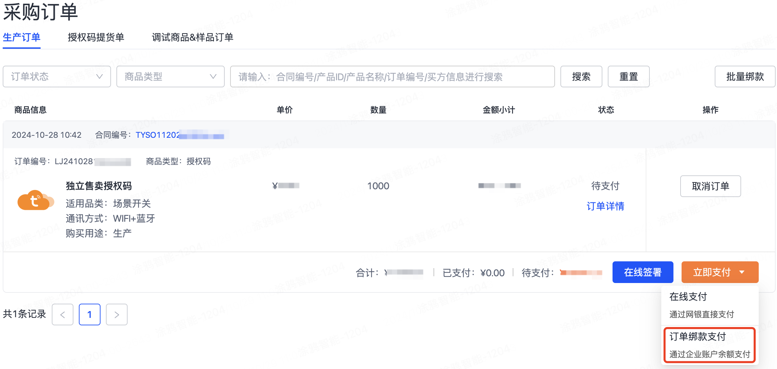Click the 状态 column header
This screenshot has width=777, height=369.
click(x=606, y=110)
